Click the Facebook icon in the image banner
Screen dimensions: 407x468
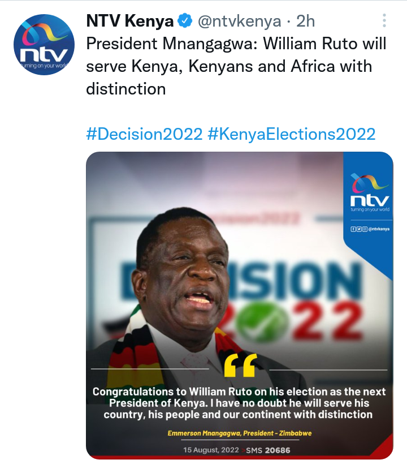point(353,229)
